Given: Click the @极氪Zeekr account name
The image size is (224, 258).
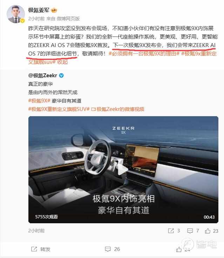Looking at the screenshot, I should 42,75.
